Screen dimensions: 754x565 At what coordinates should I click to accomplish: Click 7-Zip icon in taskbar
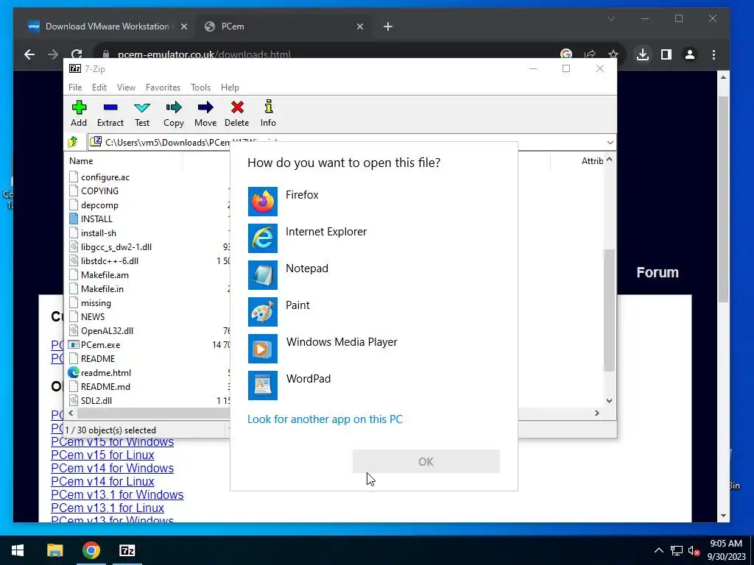click(x=127, y=550)
